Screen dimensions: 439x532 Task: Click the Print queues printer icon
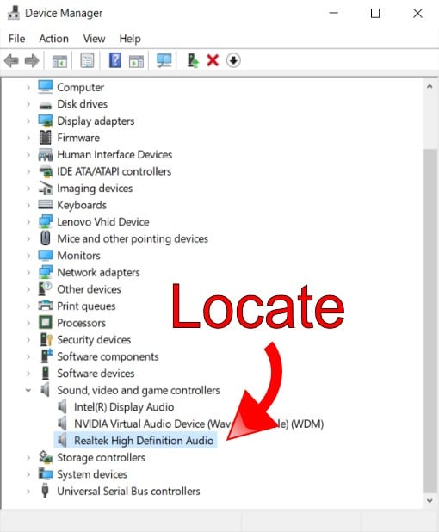pyautogui.click(x=46, y=306)
